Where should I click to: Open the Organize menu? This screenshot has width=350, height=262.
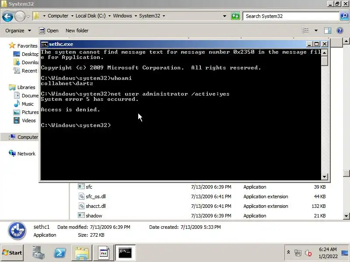click(18, 31)
